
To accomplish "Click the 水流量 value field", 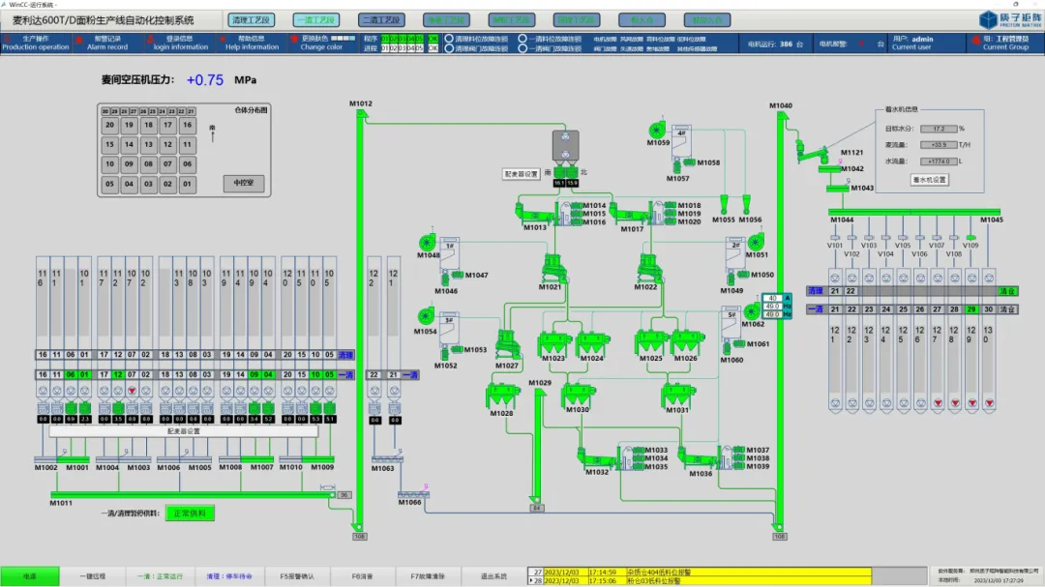I will (x=939, y=161).
